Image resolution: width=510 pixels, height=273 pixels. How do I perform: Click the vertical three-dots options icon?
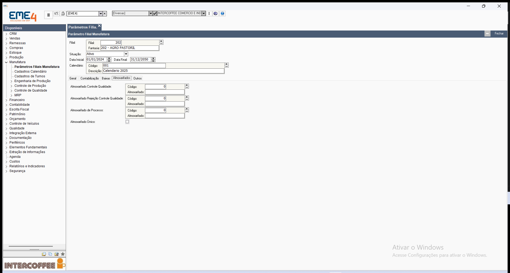(x=209, y=13)
